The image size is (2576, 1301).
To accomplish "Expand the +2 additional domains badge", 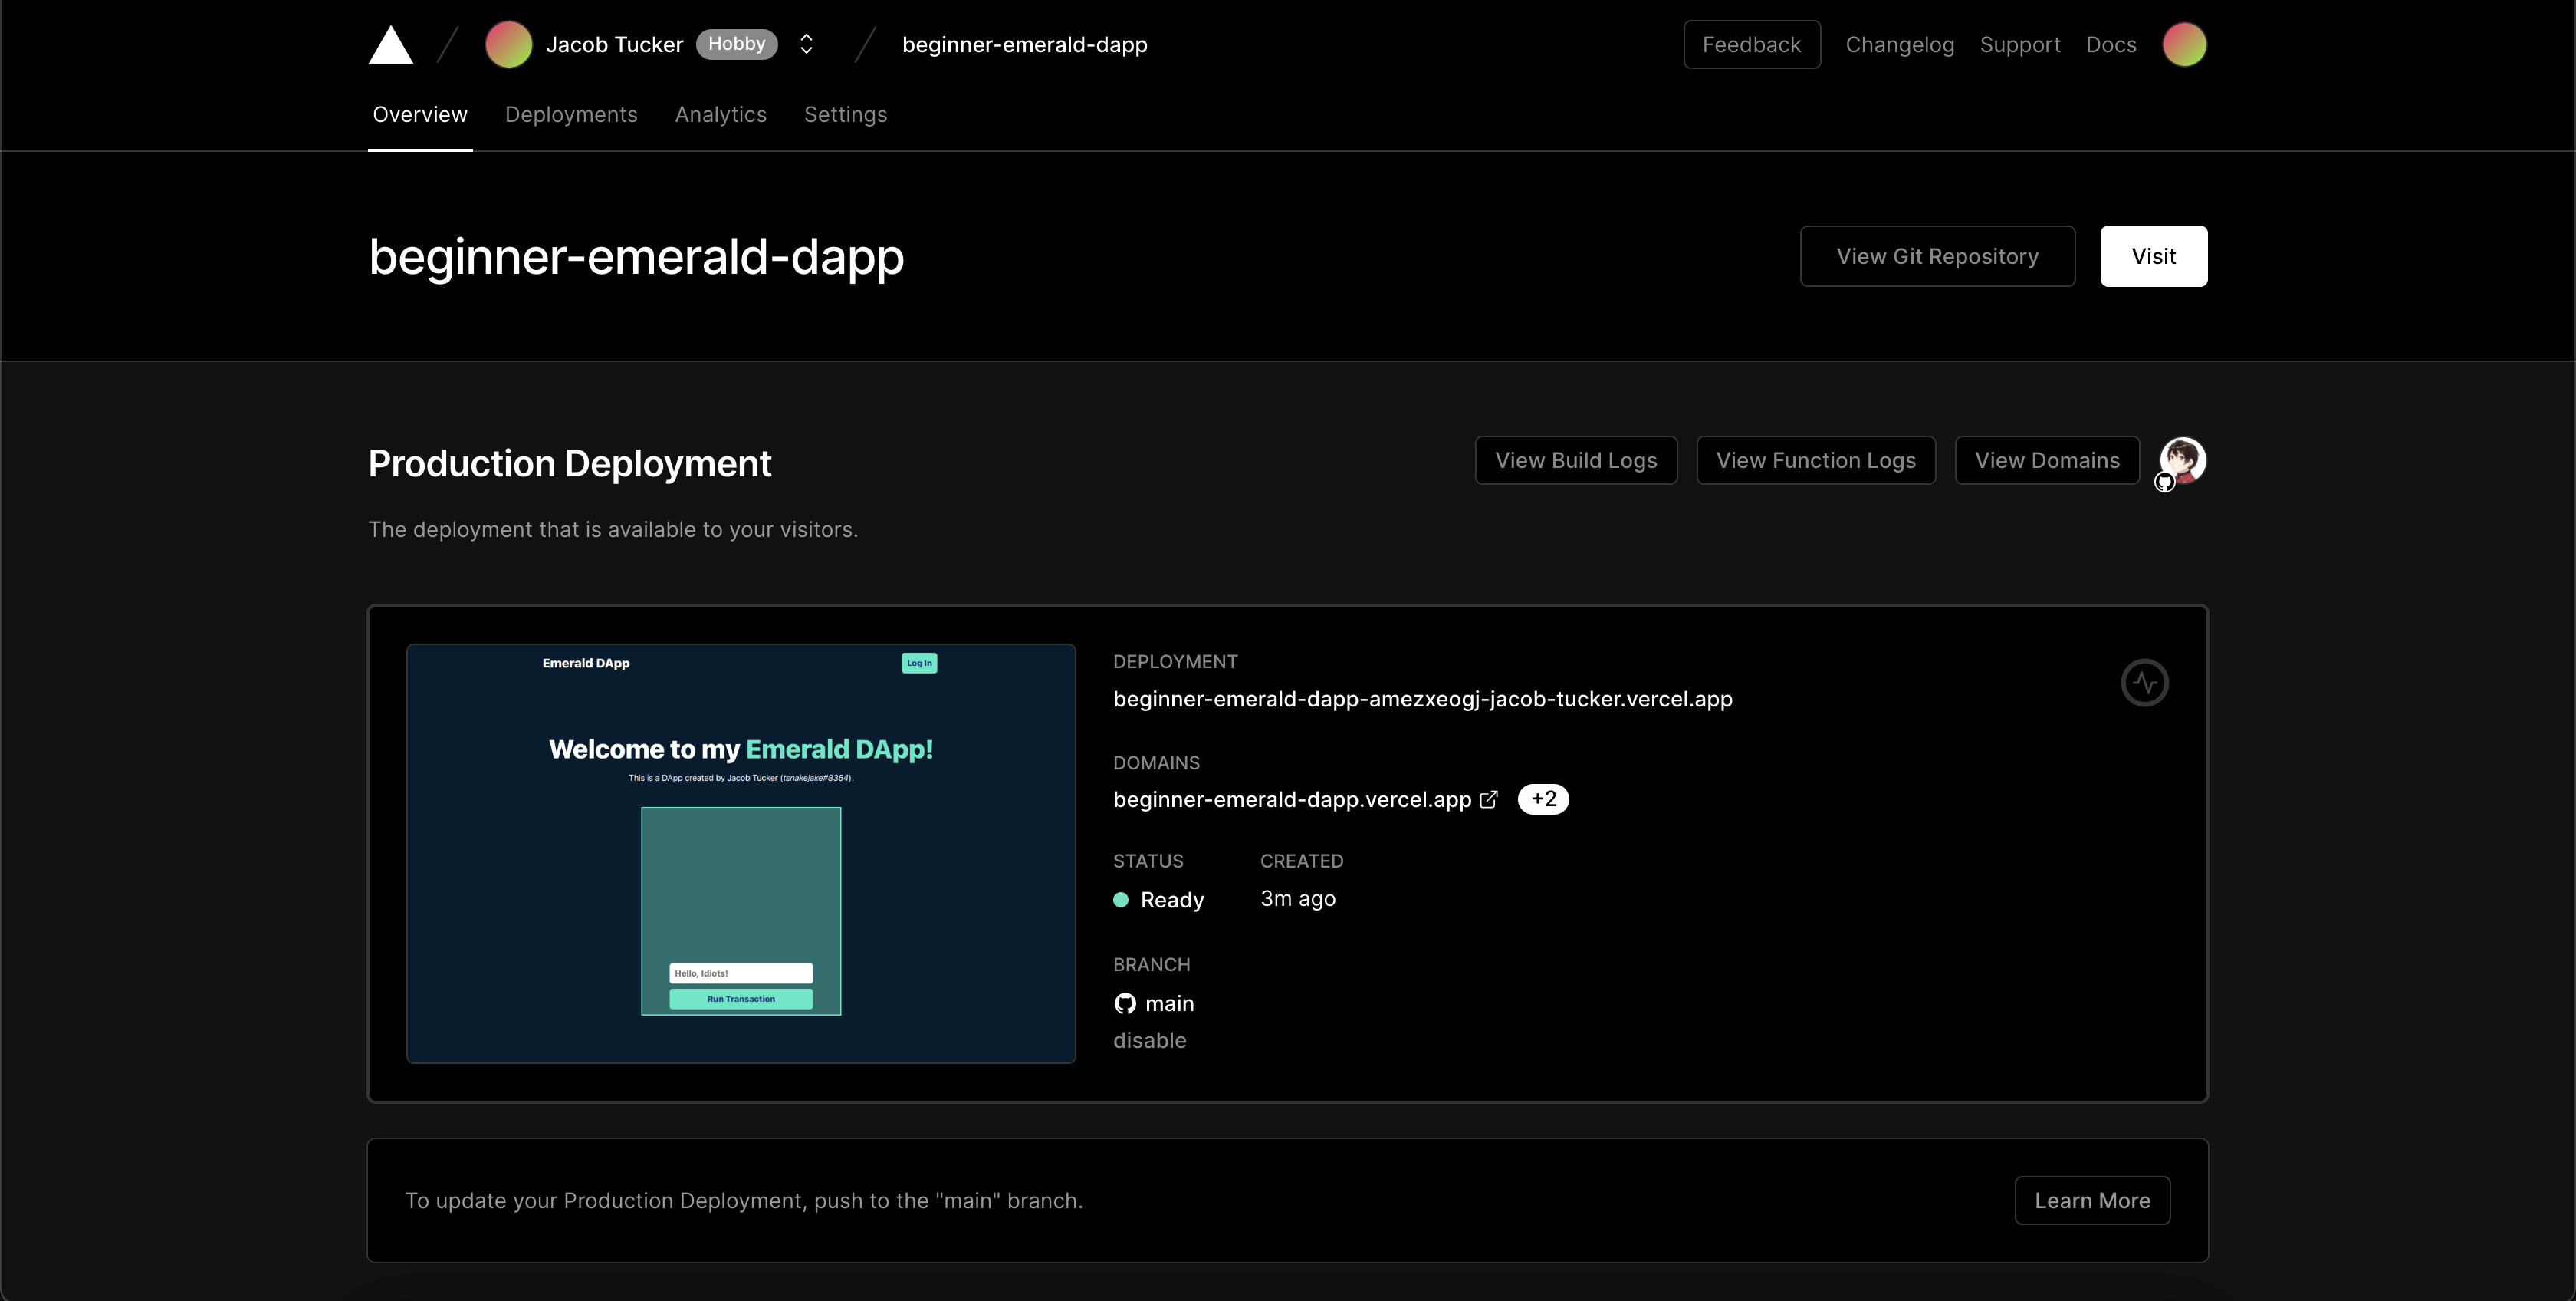I will pyautogui.click(x=1543, y=799).
